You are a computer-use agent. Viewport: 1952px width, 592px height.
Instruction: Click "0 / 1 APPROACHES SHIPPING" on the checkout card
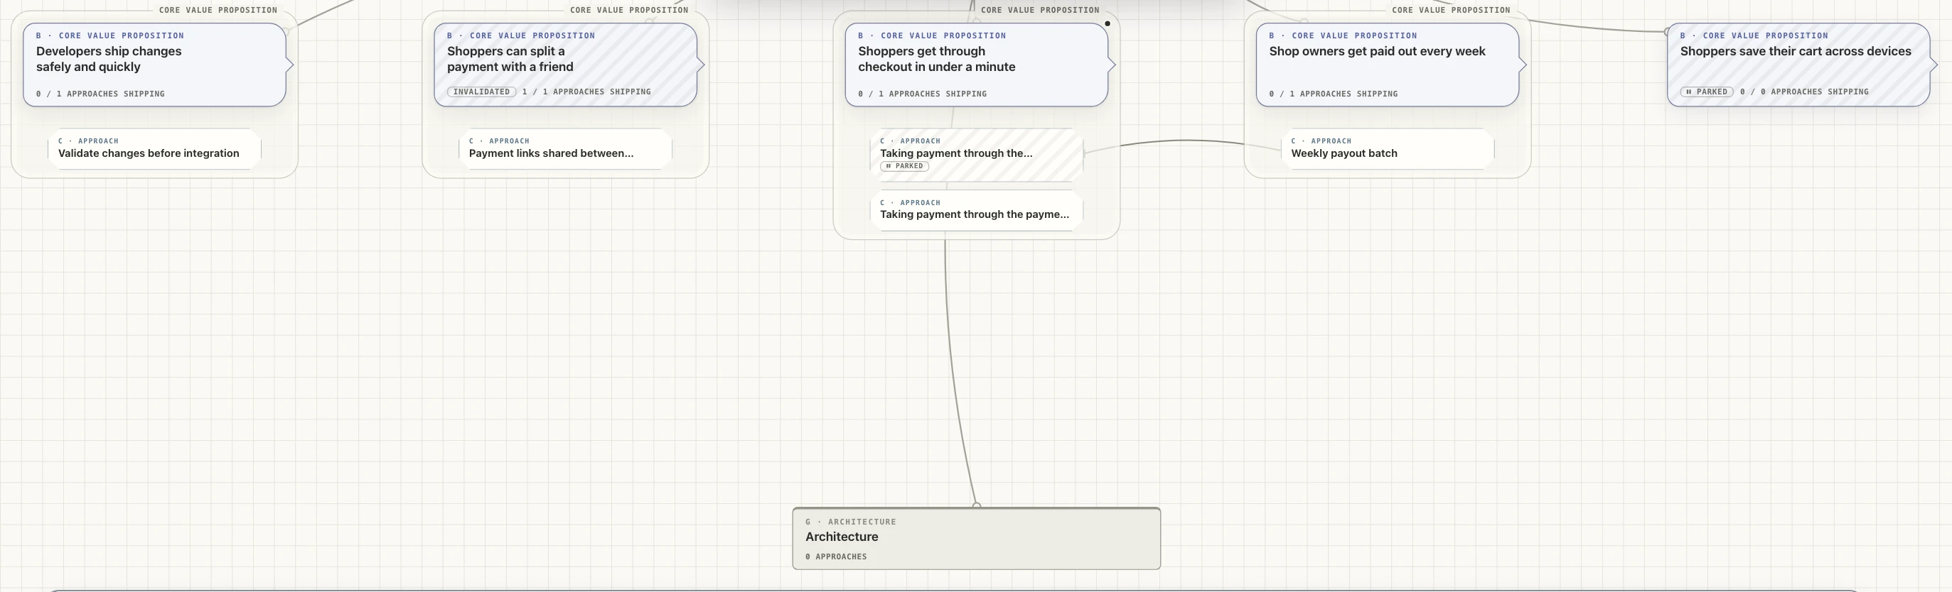pos(922,94)
